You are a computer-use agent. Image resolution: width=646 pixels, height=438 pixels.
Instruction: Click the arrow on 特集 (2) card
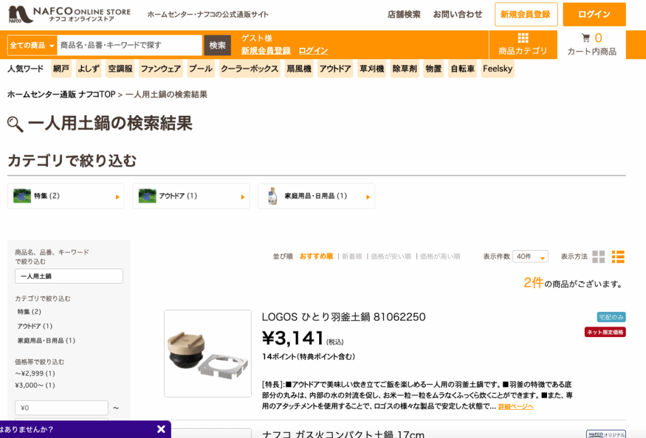click(x=117, y=197)
